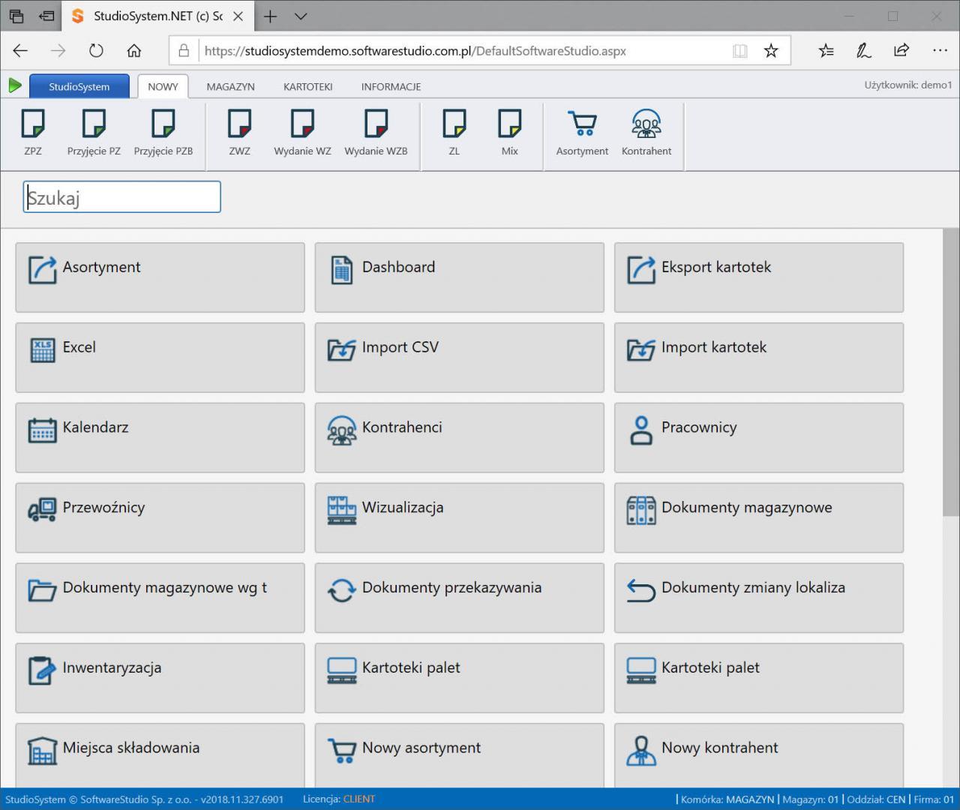Open the Import CSV tile
The height and width of the screenshot is (810, 960).
pos(459,357)
